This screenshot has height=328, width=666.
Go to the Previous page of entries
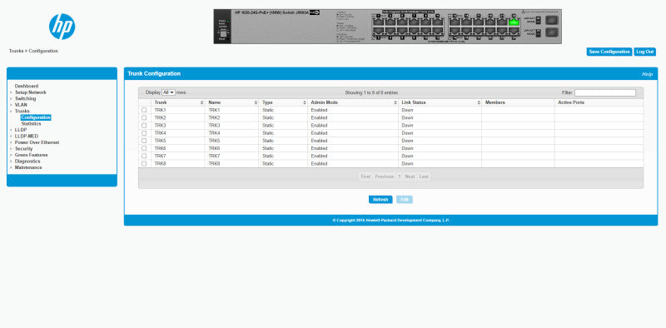(385, 176)
